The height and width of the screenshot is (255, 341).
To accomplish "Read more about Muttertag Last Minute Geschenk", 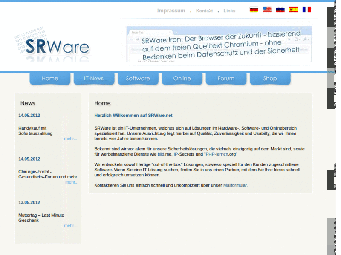I will [x=70, y=226].
